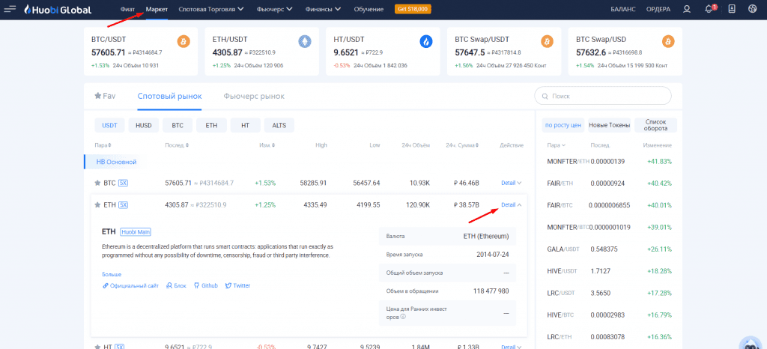Open the Github link for ETH
The height and width of the screenshot is (349, 767).
(x=206, y=285)
